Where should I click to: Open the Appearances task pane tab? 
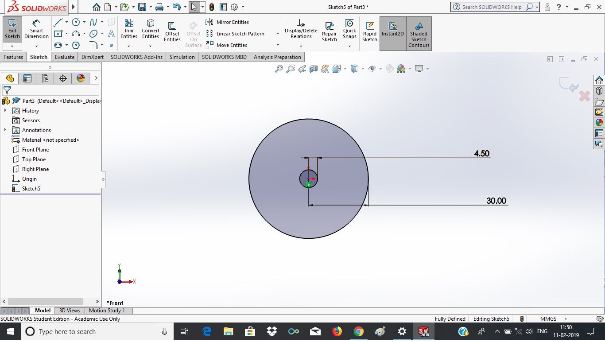(x=599, y=123)
